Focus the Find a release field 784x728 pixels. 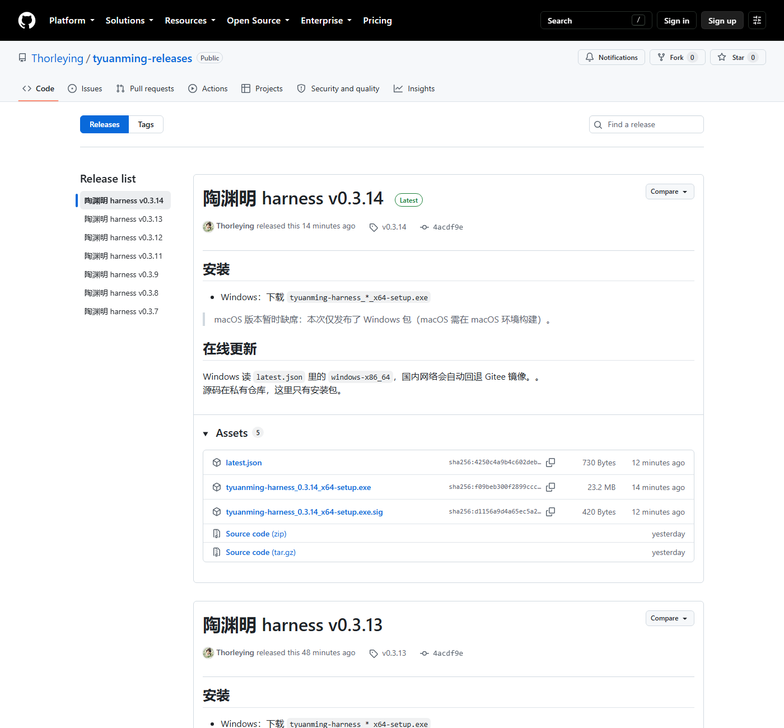(x=646, y=124)
